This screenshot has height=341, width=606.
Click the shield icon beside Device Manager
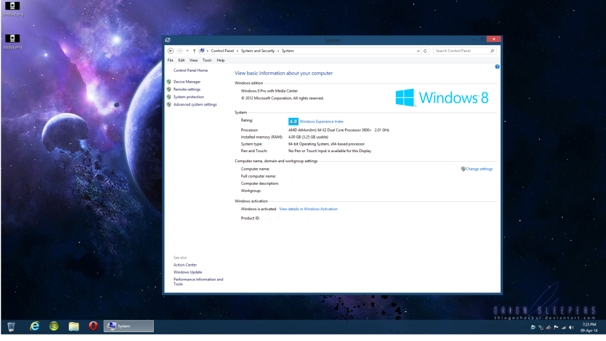[x=169, y=82]
